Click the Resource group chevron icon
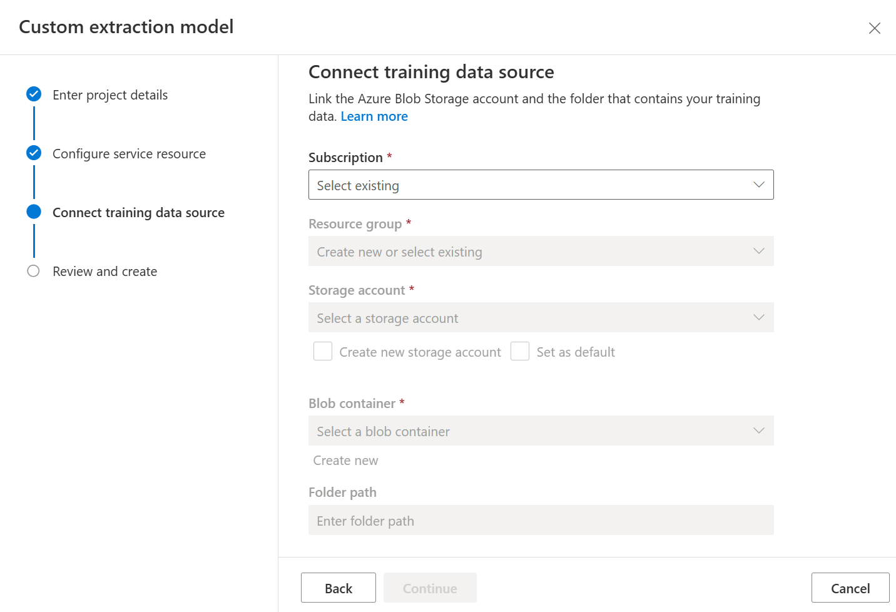896x612 pixels. (758, 252)
